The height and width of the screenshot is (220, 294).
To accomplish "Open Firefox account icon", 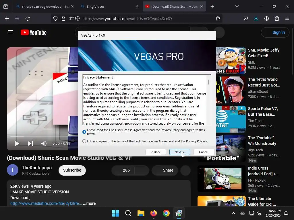I will coord(266,19).
